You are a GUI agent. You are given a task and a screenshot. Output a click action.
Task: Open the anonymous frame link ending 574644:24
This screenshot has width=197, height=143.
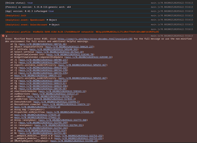click(x=37, y=115)
